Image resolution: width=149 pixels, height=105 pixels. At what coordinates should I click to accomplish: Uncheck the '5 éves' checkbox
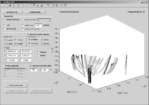tap(42, 40)
